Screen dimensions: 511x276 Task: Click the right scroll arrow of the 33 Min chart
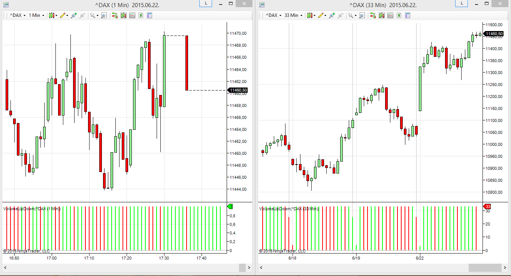[505, 268]
